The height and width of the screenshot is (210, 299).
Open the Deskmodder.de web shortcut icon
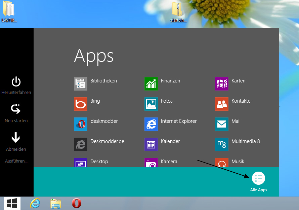coord(81,144)
